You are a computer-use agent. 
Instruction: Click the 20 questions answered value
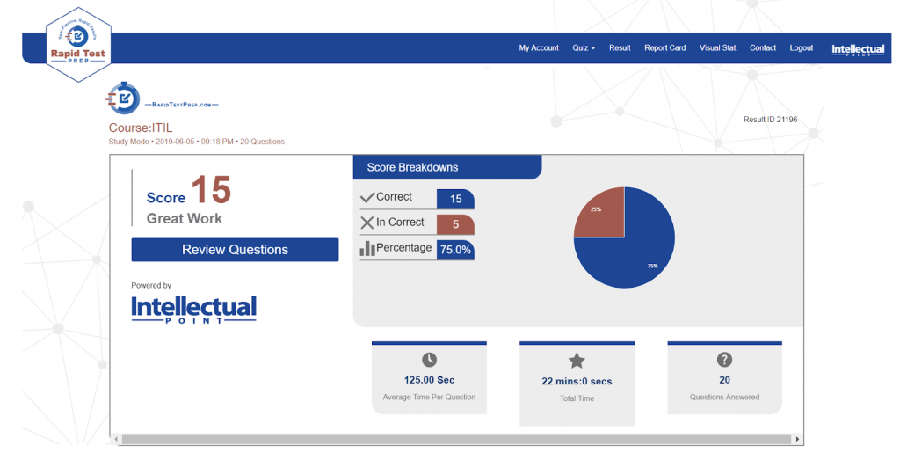point(724,380)
